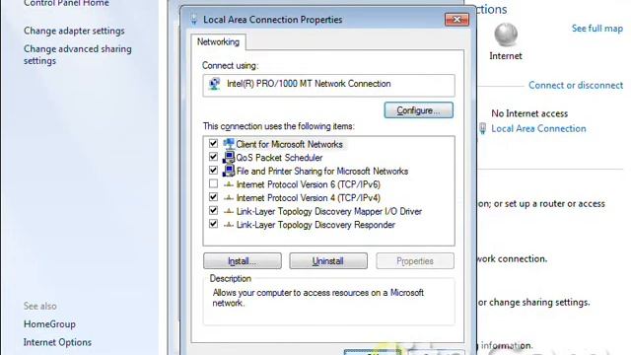631x355 pixels.
Task: Click the Install button
Action: pyautogui.click(x=243, y=260)
